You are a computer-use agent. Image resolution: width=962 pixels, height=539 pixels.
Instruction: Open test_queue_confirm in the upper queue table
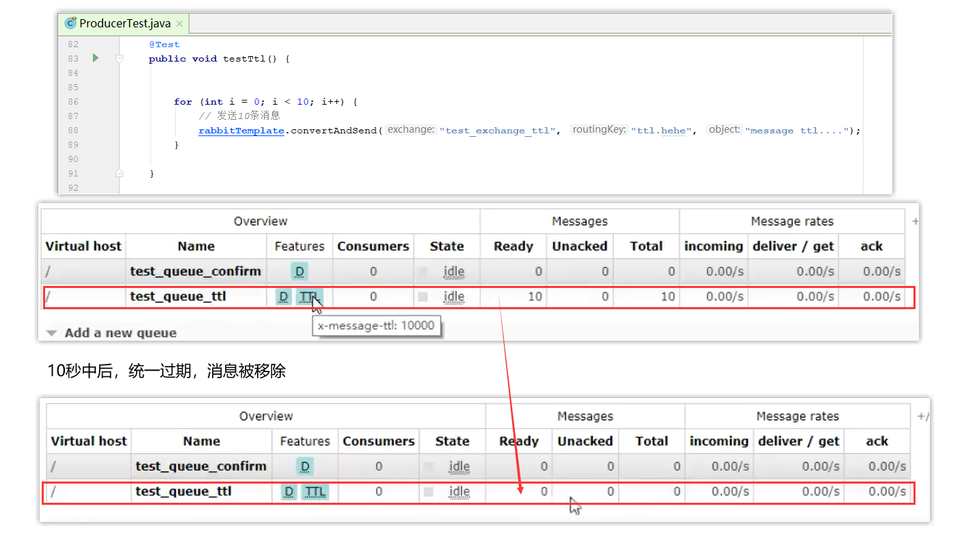click(x=196, y=272)
